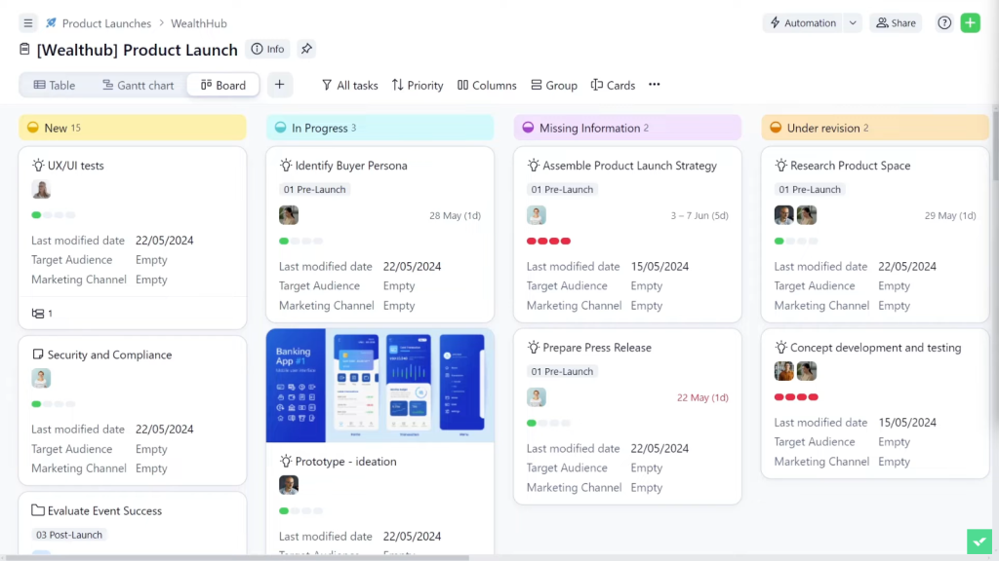Click Product Launches breadcrumb link
The height and width of the screenshot is (561, 999).
106,23
